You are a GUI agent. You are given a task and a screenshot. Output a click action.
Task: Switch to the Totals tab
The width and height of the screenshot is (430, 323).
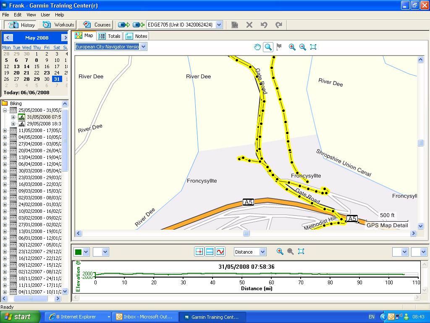click(x=110, y=36)
